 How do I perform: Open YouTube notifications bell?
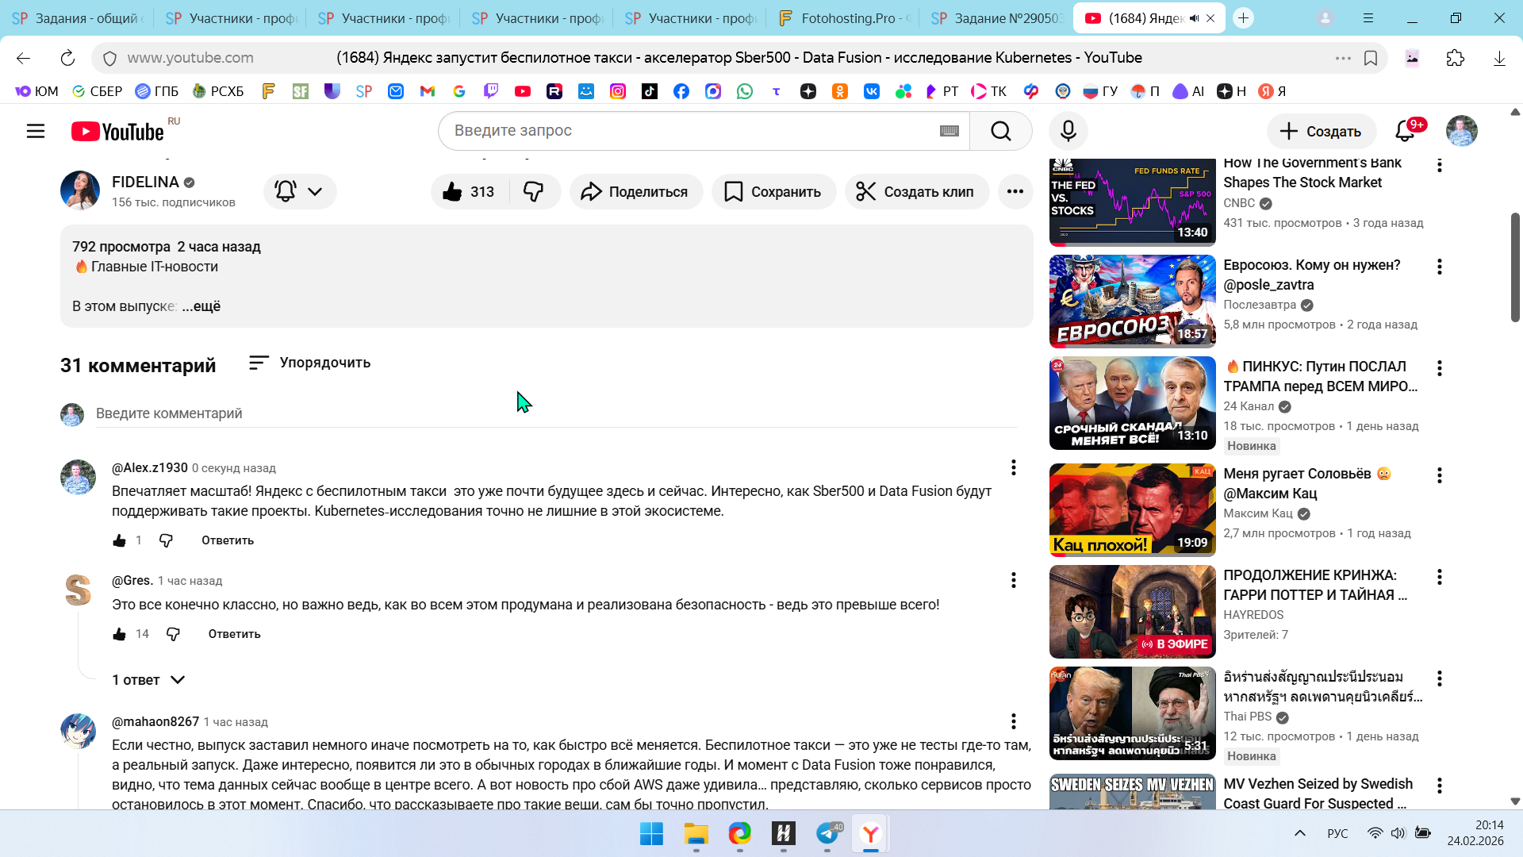point(1405,131)
